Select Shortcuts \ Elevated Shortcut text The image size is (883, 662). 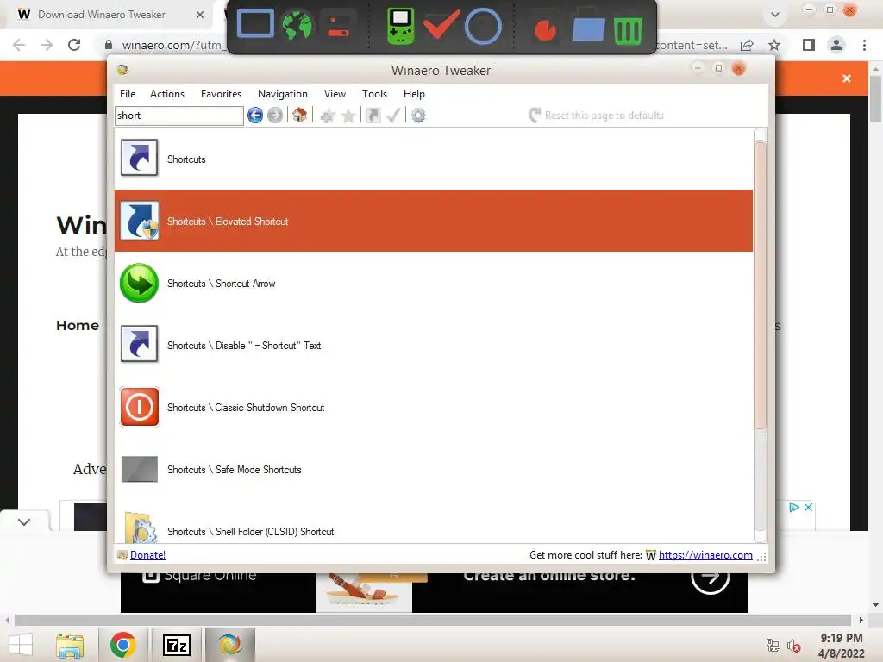(x=228, y=222)
